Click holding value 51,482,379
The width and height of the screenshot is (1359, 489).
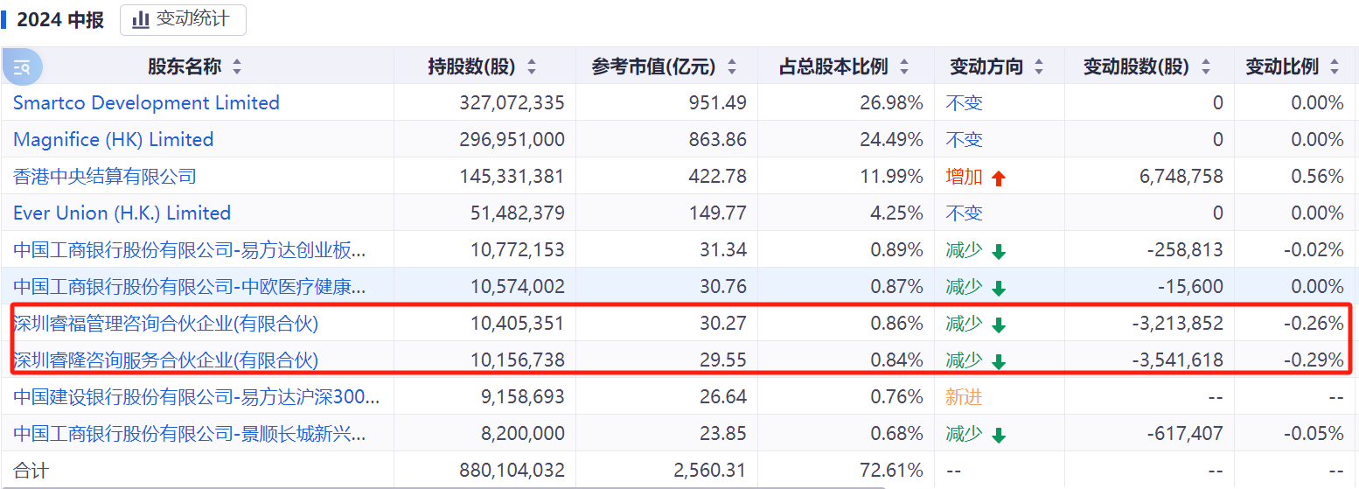518,213
